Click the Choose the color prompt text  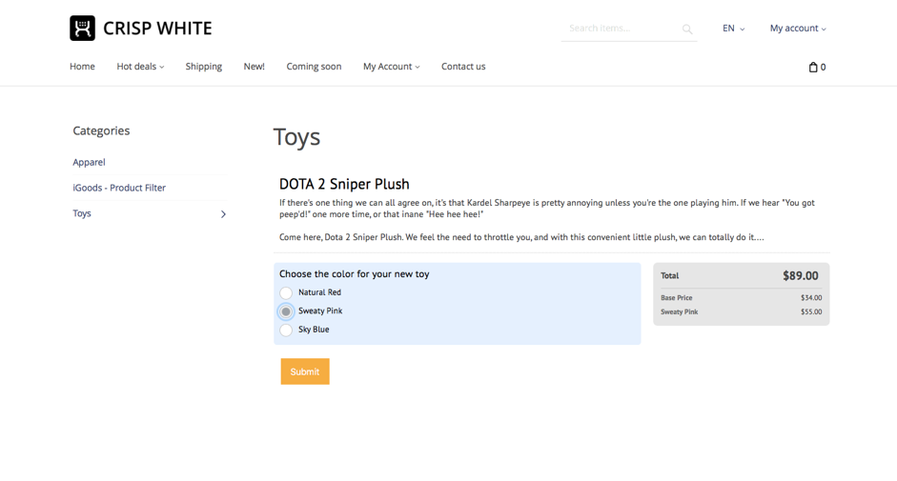coord(354,274)
